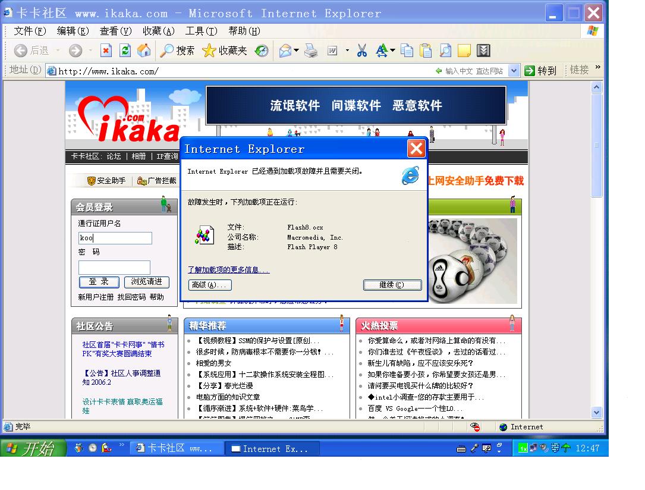Image resolution: width=645 pixels, height=490 pixels.
Task: Click the page vertical scrollbar thumb
Action: (596, 145)
